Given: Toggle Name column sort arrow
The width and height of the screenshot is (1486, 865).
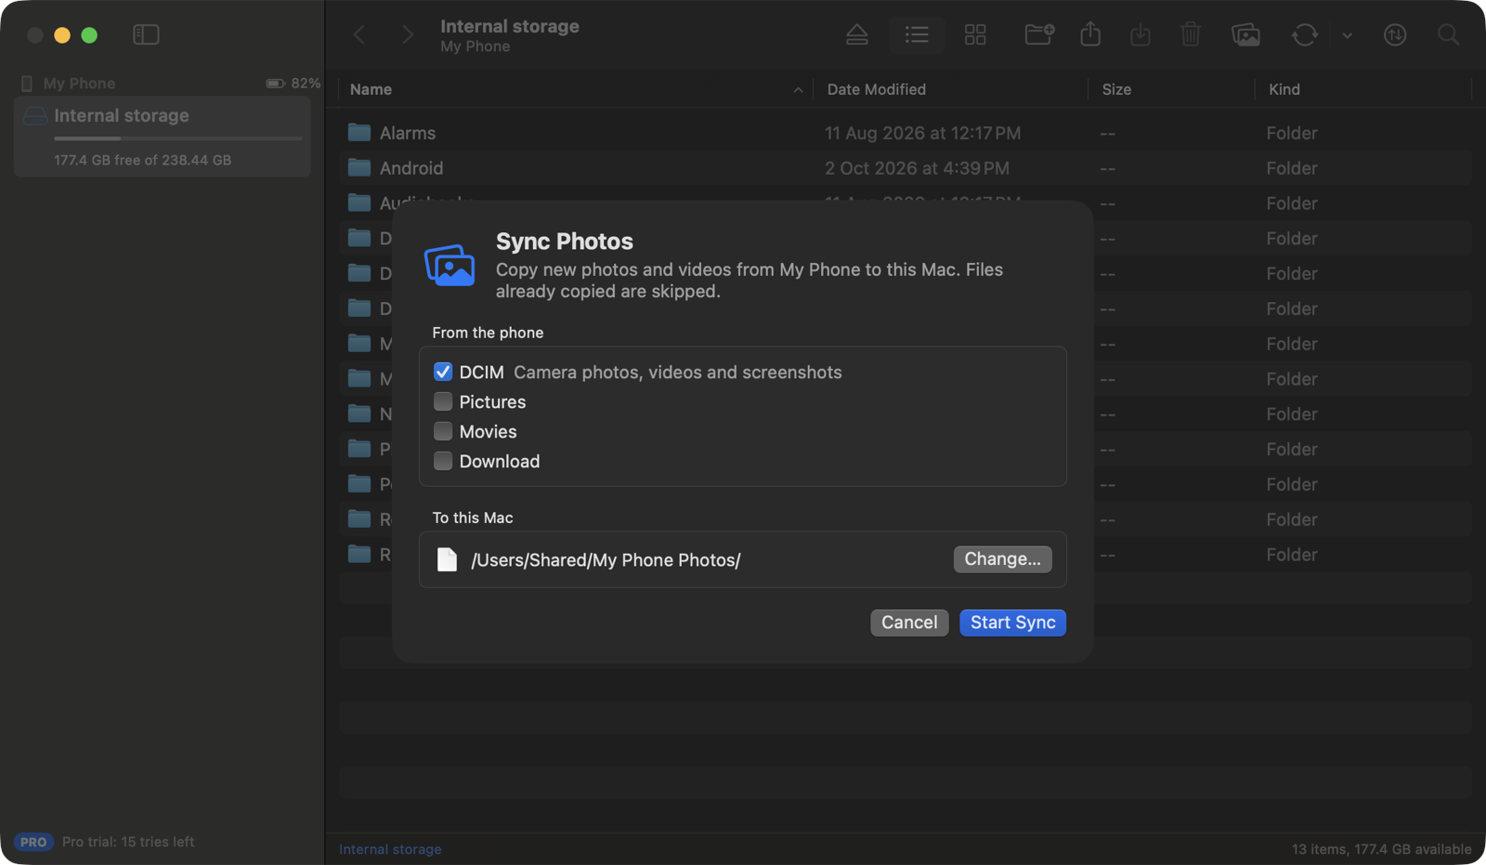Looking at the screenshot, I should (x=798, y=89).
